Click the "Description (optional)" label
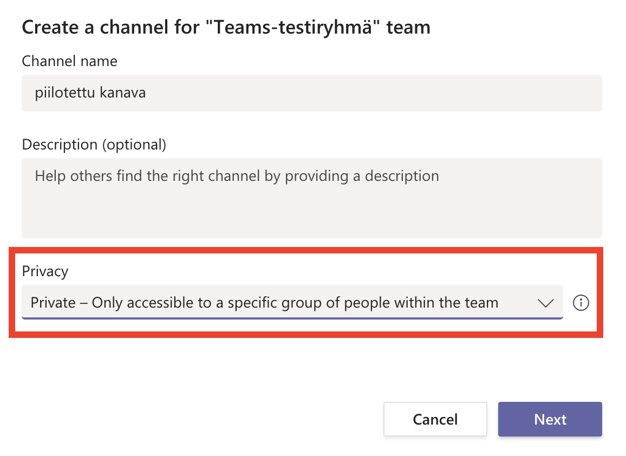626x456 pixels. pyautogui.click(x=94, y=145)
